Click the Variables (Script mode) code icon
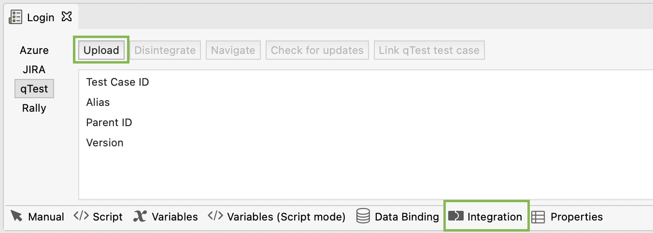 pyautogui.click(x=215, y=216)
